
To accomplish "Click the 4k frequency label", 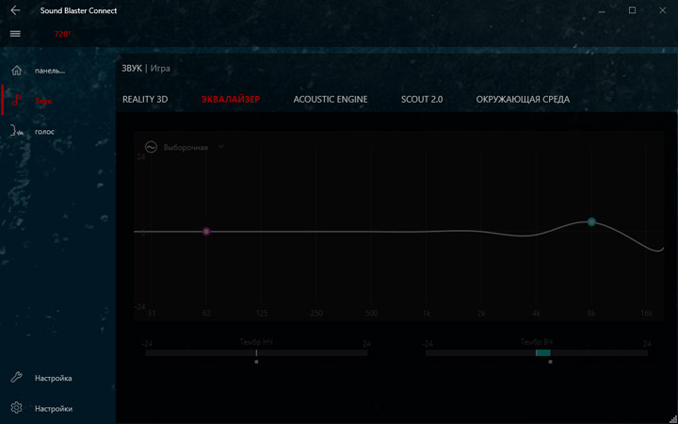I will 536,313.
